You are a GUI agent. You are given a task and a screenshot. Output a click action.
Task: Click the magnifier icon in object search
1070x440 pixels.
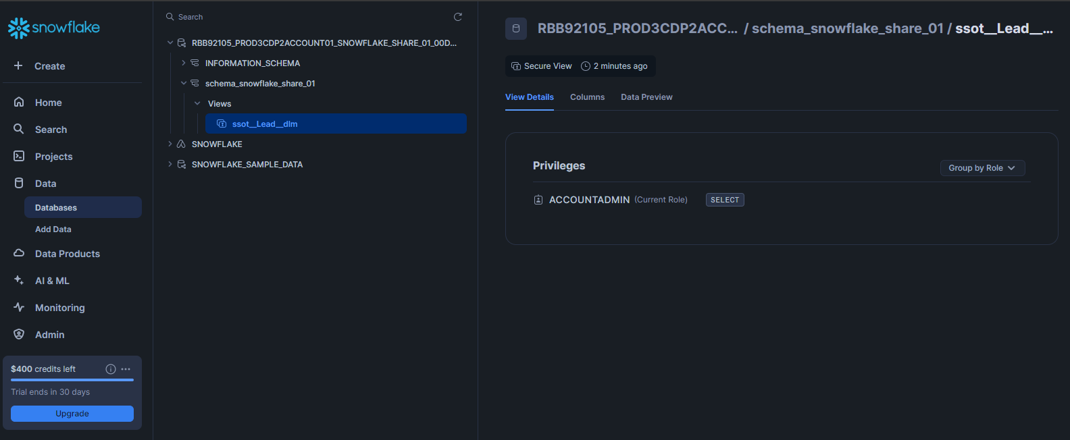coord(170,17)
